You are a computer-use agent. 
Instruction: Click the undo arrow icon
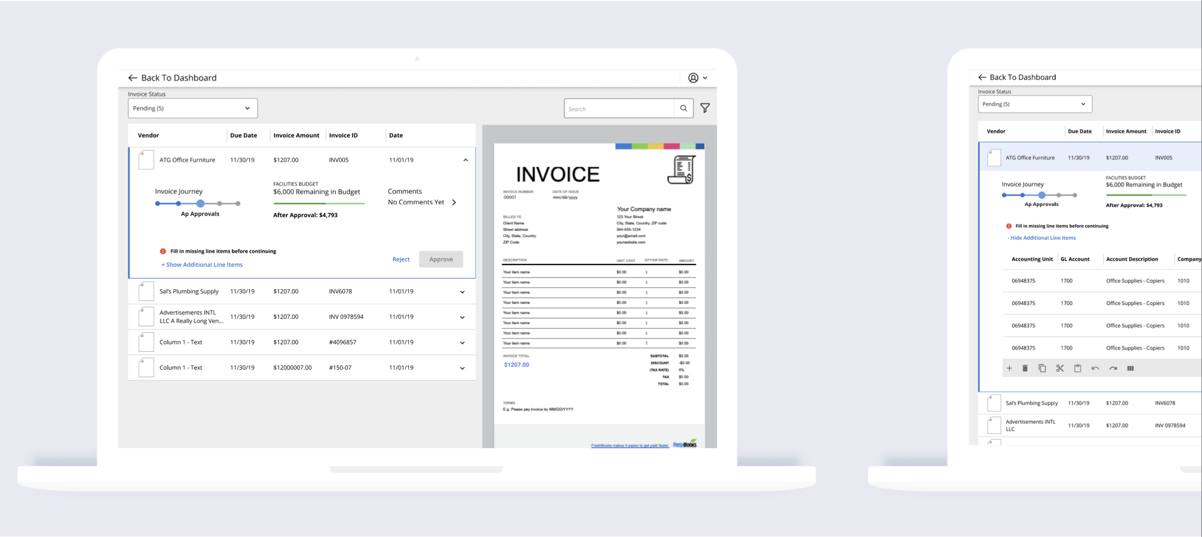(x=1095, y=368)
